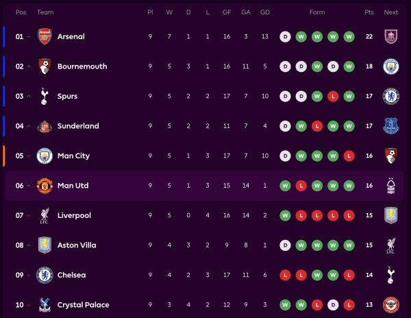Click the Crystal Palace club crest
Viewport: 411px width, 318px height.
point(45,305)
